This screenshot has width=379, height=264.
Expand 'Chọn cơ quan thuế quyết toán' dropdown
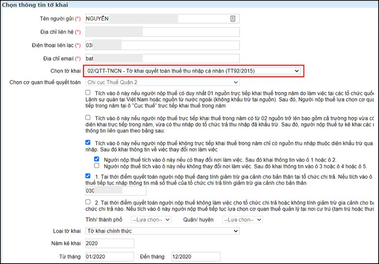click(x=162, y=82)
